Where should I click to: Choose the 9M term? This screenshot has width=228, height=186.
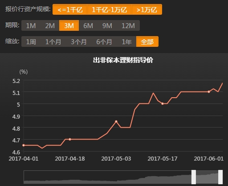pyautogui.click(x=107, y=25)
